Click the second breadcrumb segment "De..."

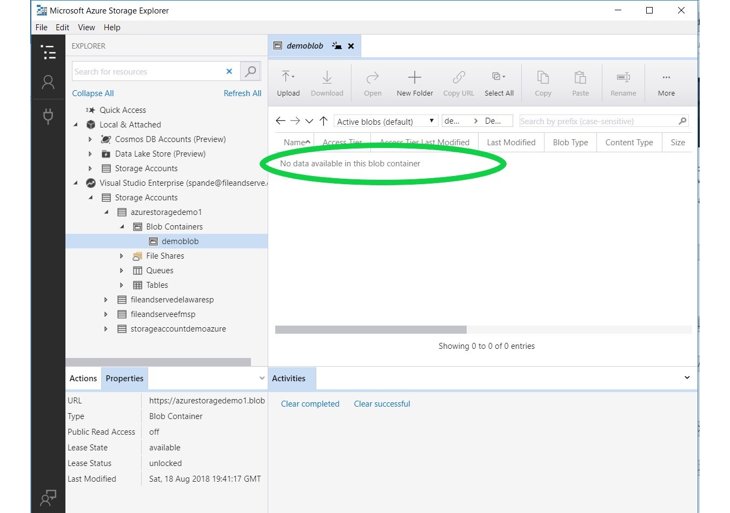point(493,121)
